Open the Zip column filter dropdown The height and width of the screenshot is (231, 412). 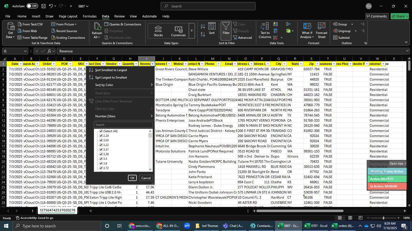[x=317, y=64]
